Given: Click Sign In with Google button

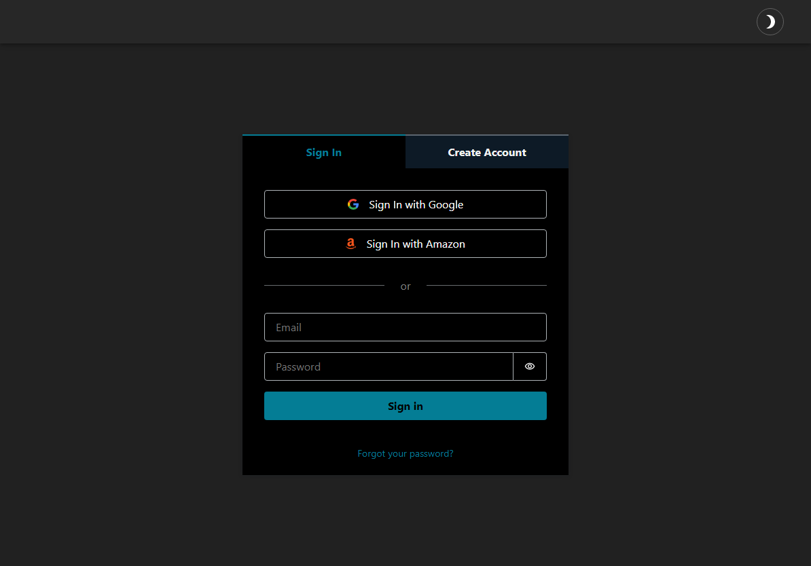Looking at the screenshot, I should pyautogui.click(x=405, y=204).
